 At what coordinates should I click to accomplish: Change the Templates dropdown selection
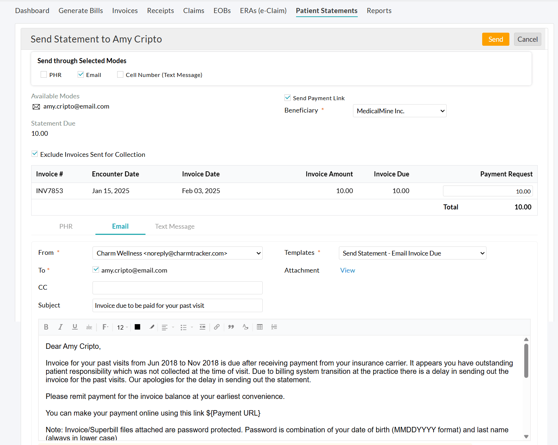(x=412, y=253)
